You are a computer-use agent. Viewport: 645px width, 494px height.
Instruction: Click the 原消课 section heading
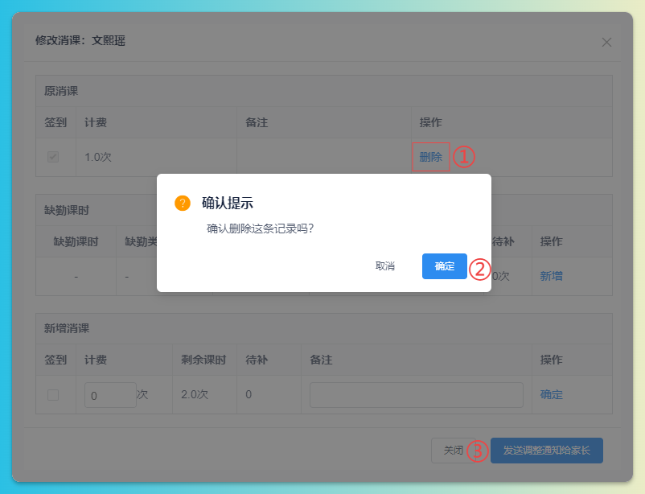pyautogui.click(x=61, y=91)
